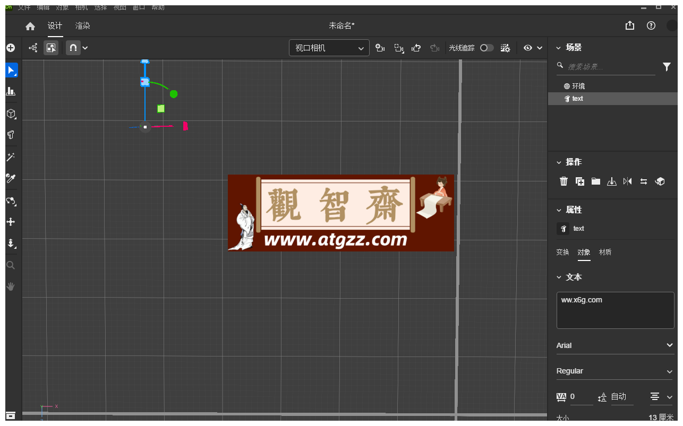Collapse the 操作 panel section

coord(559,162)
